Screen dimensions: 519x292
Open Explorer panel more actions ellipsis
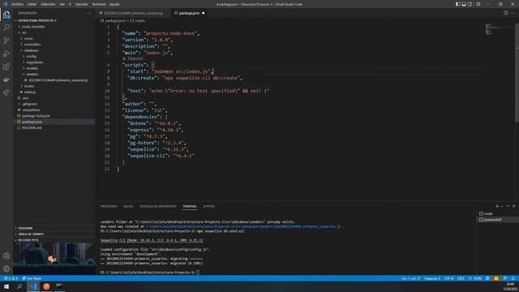point(89,13)
